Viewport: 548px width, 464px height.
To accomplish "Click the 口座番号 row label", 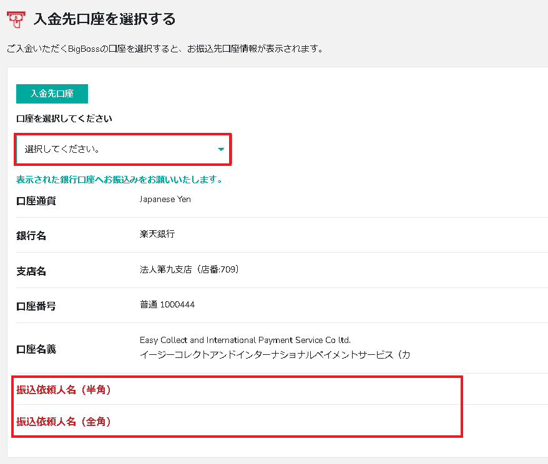I will coord(36,306).
